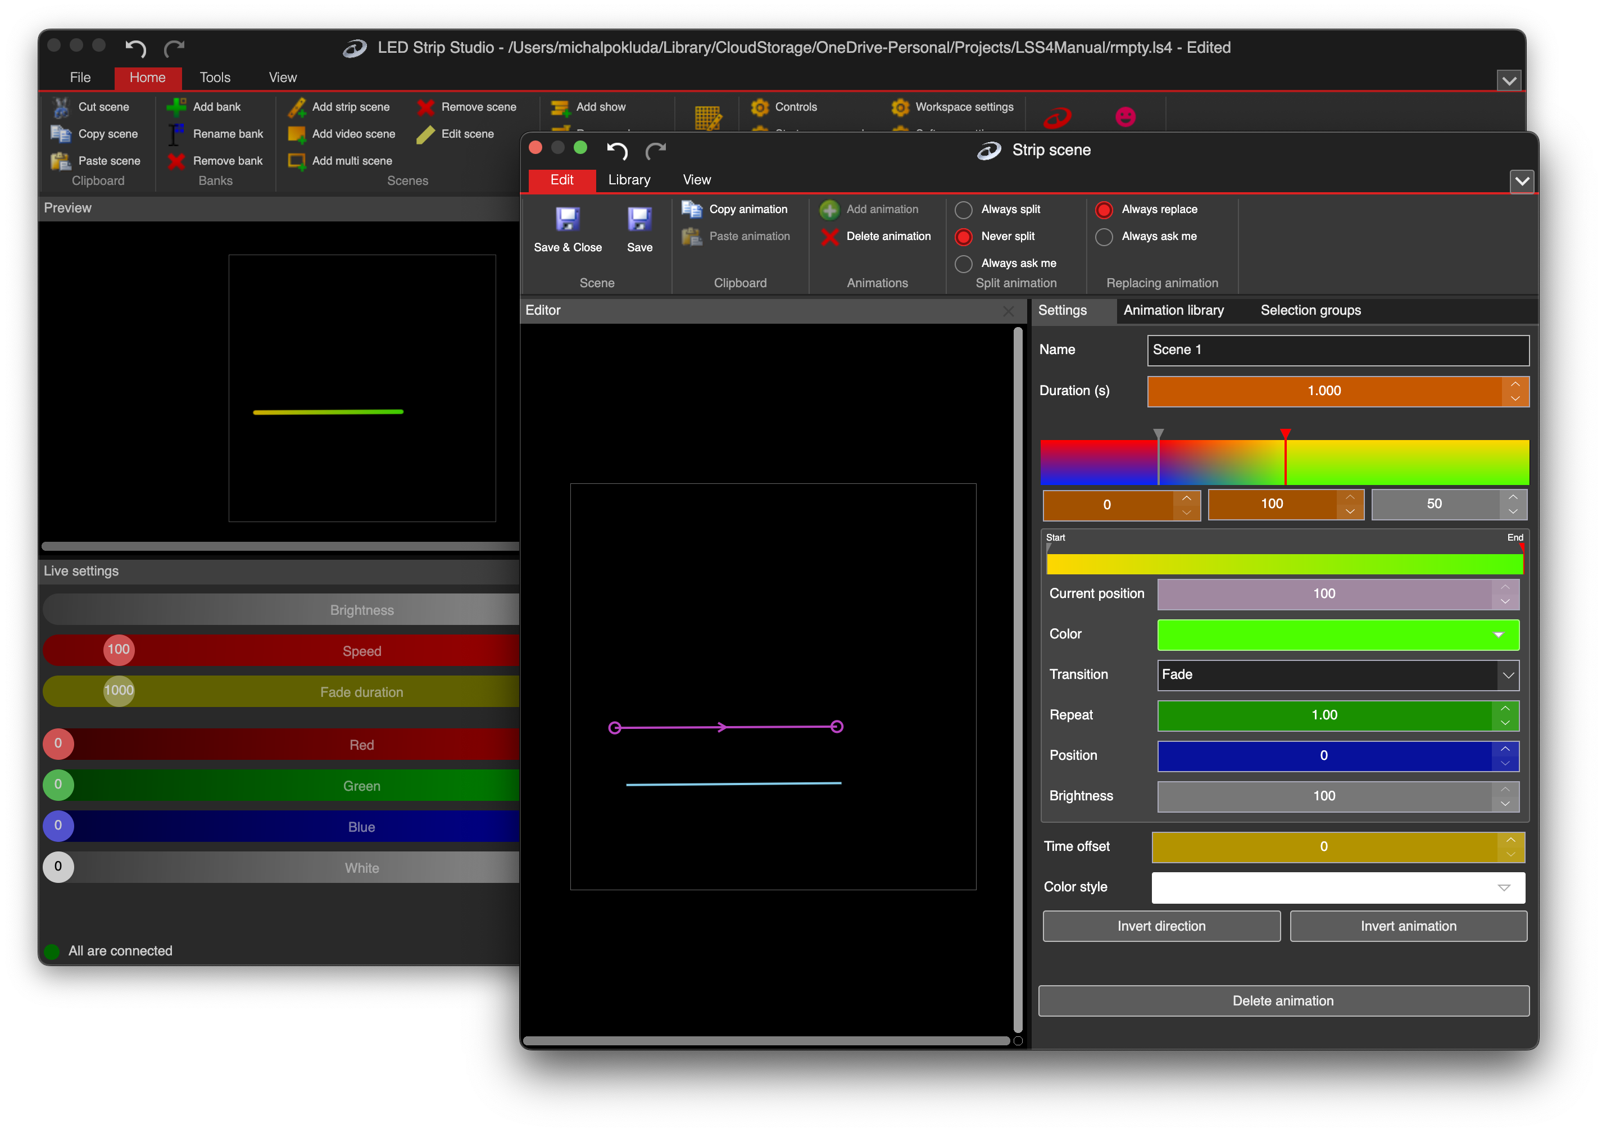Image resolution: width=1602 pixels, height=1133 pixels.
Task: Click the Paste animation icon
Action: (x=692, y=237)
